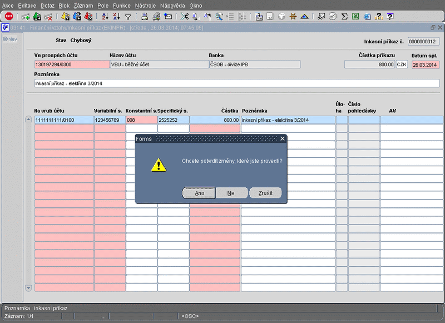Viewport: 445px width, 323px height.
Task: Click the orange ship wheel icon
Action: tap(293, 17)
